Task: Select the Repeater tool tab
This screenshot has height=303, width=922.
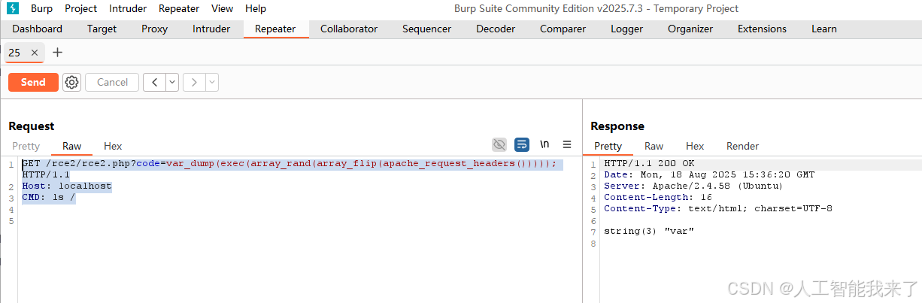Action: pos(276,29)
